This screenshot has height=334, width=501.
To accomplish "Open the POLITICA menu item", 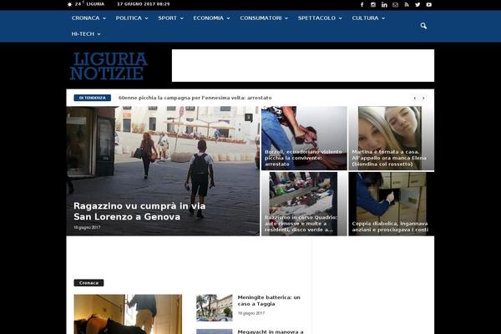I will click(x=129, y=18).
